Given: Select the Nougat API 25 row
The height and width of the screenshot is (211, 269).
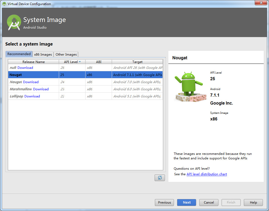Looking at the screenshot, I should click(x=85, y=75).
